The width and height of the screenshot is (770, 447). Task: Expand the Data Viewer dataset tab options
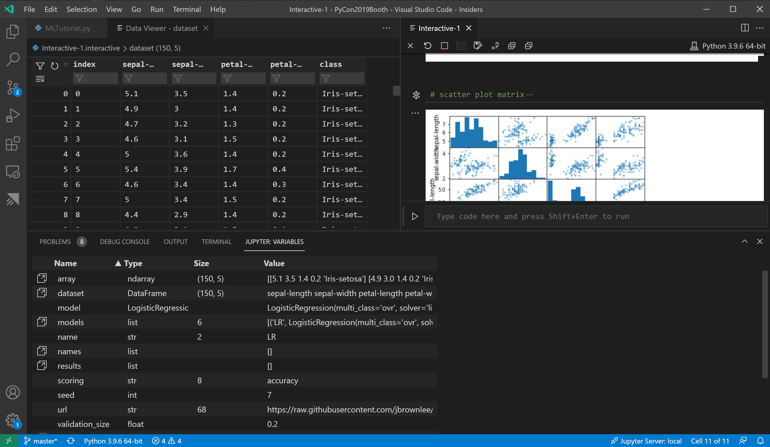click(387, 28)
